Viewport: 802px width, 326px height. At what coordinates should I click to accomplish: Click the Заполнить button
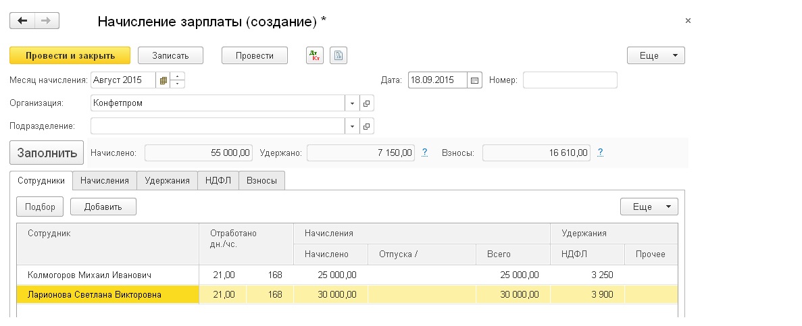point(47,153)
